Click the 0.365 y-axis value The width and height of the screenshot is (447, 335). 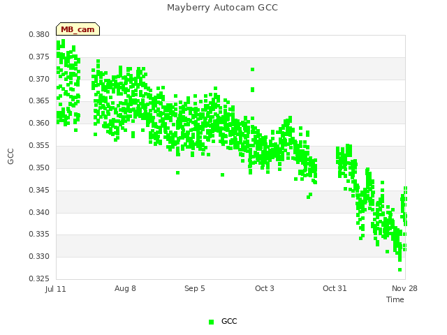coord(39,100)
